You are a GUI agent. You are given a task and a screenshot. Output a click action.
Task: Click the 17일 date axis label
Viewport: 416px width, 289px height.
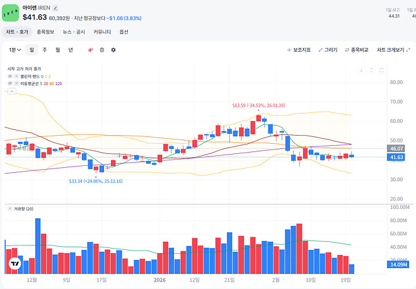pos(101,280)
